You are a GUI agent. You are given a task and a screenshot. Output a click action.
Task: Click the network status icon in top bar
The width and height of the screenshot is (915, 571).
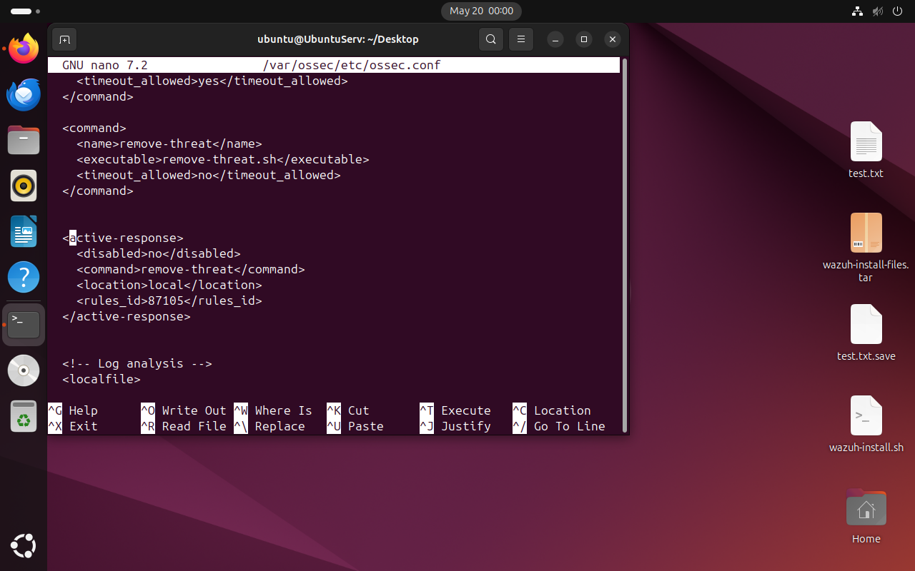[x=858, y=11]
